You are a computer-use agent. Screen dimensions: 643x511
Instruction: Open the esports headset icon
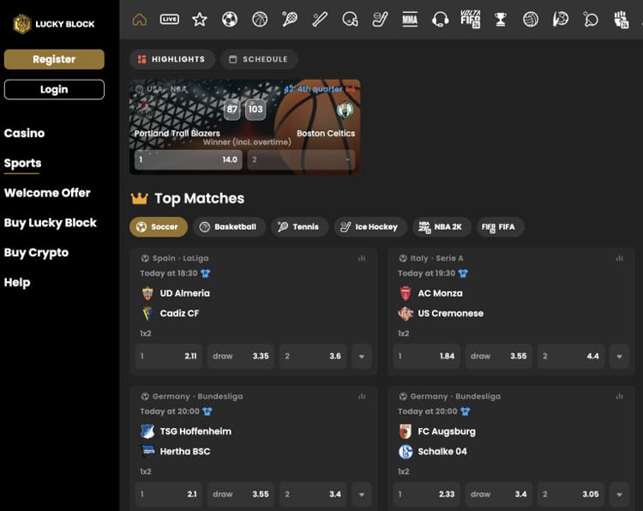[x=440, y=19]
